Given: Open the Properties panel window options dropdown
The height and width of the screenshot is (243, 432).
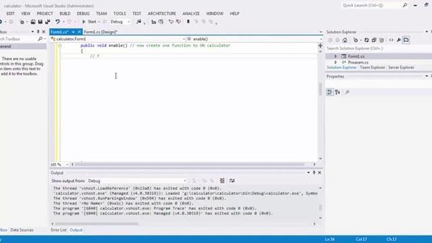Looking at the screenshot, I should (x=427, y=76).
